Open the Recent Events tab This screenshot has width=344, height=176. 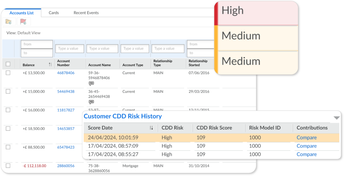tap(86, 13)
